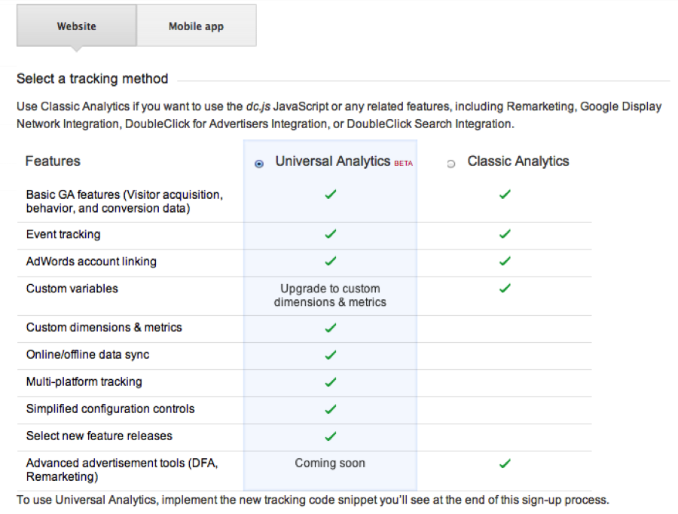Screen dimensions: 678x514
Task: Click checkmark in Online/offline data sync row
Action: (331, 355)
